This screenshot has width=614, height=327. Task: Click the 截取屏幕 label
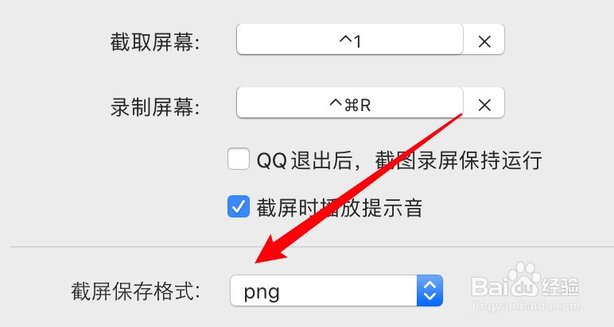click(x=154, y=42)
